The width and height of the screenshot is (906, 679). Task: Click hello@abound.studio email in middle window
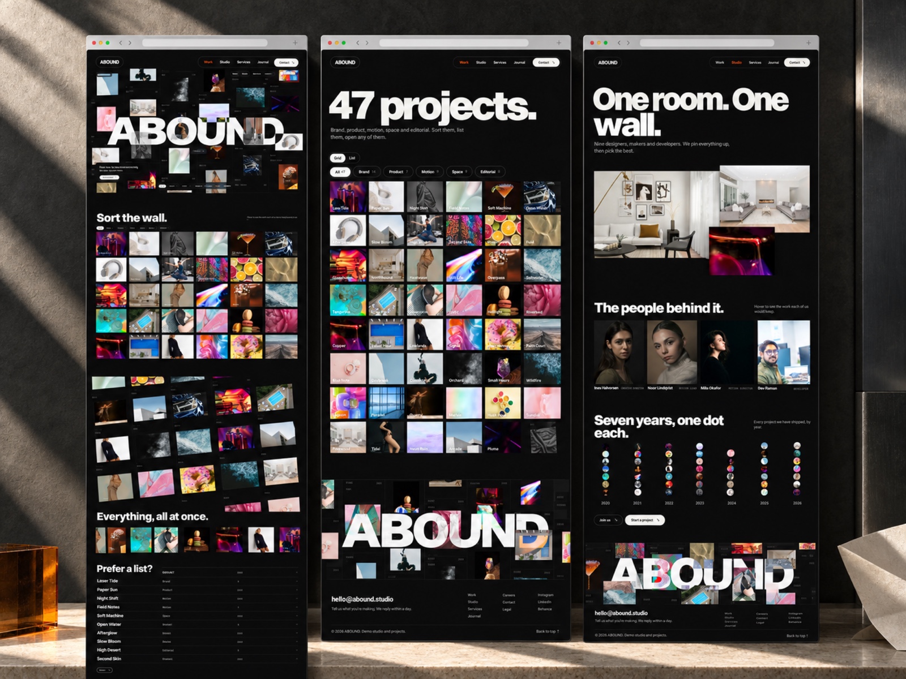(362, 599)
